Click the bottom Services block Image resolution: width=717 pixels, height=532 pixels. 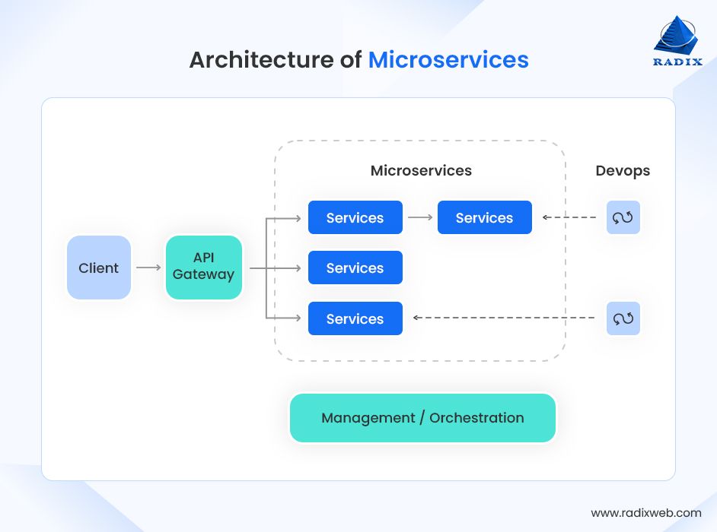pos(355,318)
